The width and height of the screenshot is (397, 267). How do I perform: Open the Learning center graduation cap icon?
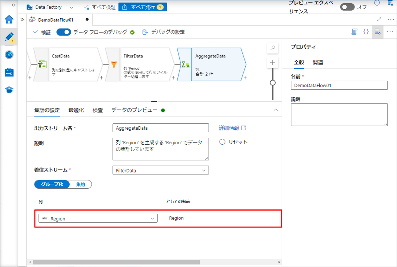(x=9, y=90)
